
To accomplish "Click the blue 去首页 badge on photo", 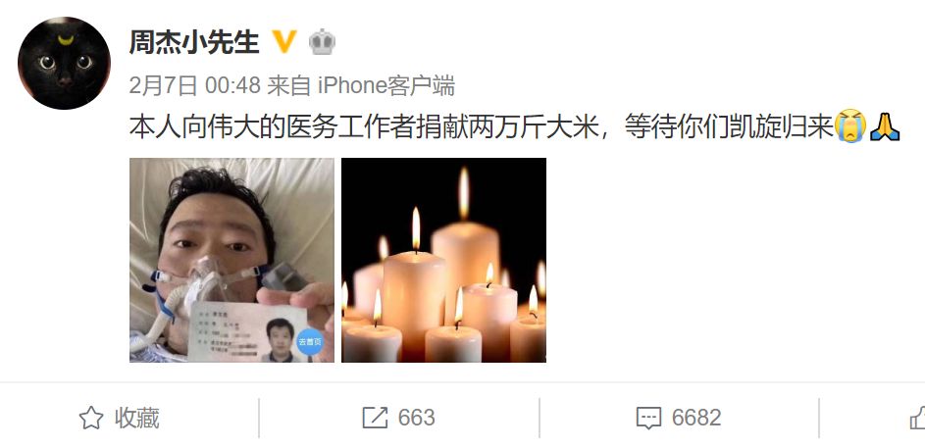I will pyautogui.click(x=309, y=341).
